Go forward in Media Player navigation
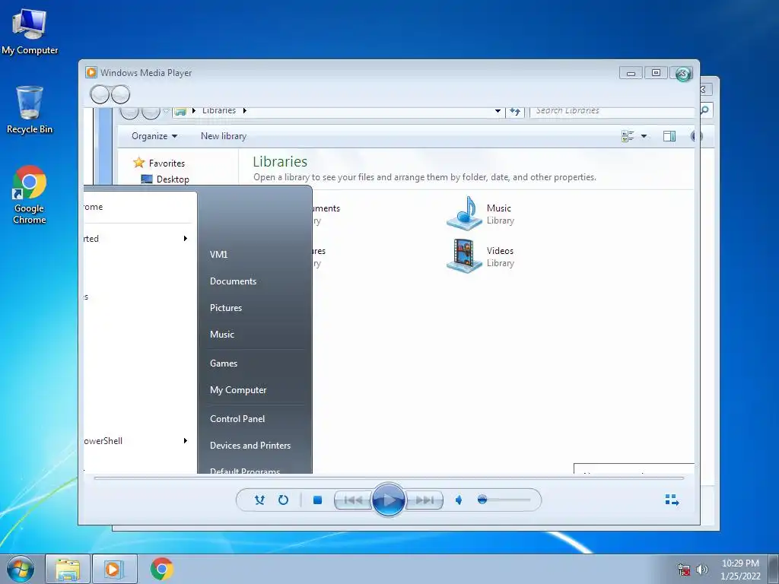779x584 pixels. (120, 94)
